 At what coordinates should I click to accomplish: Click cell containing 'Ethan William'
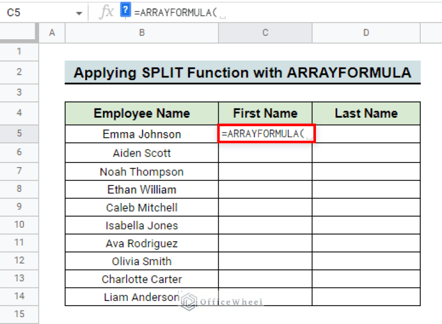(x=142, y=189)
